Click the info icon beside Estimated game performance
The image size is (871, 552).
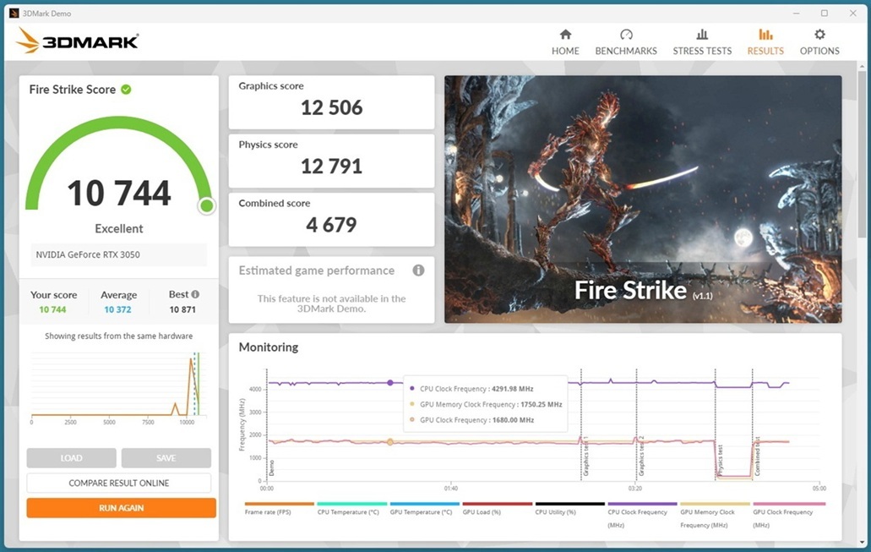point(418,271)
